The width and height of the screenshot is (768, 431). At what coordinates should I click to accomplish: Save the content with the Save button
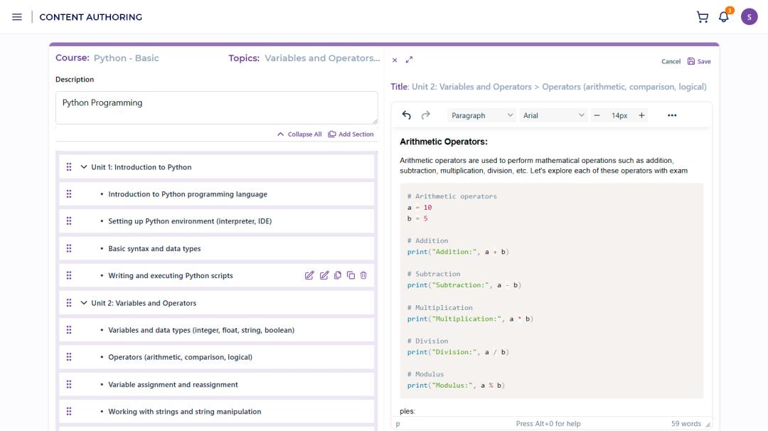pos(699,61)
